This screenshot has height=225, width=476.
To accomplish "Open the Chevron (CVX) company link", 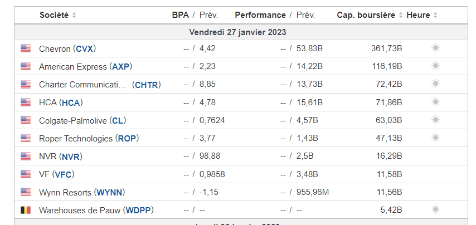I will pos(67,48).
